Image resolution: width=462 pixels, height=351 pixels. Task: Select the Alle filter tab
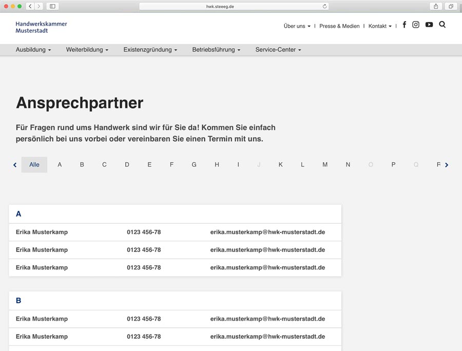(34, 165)
